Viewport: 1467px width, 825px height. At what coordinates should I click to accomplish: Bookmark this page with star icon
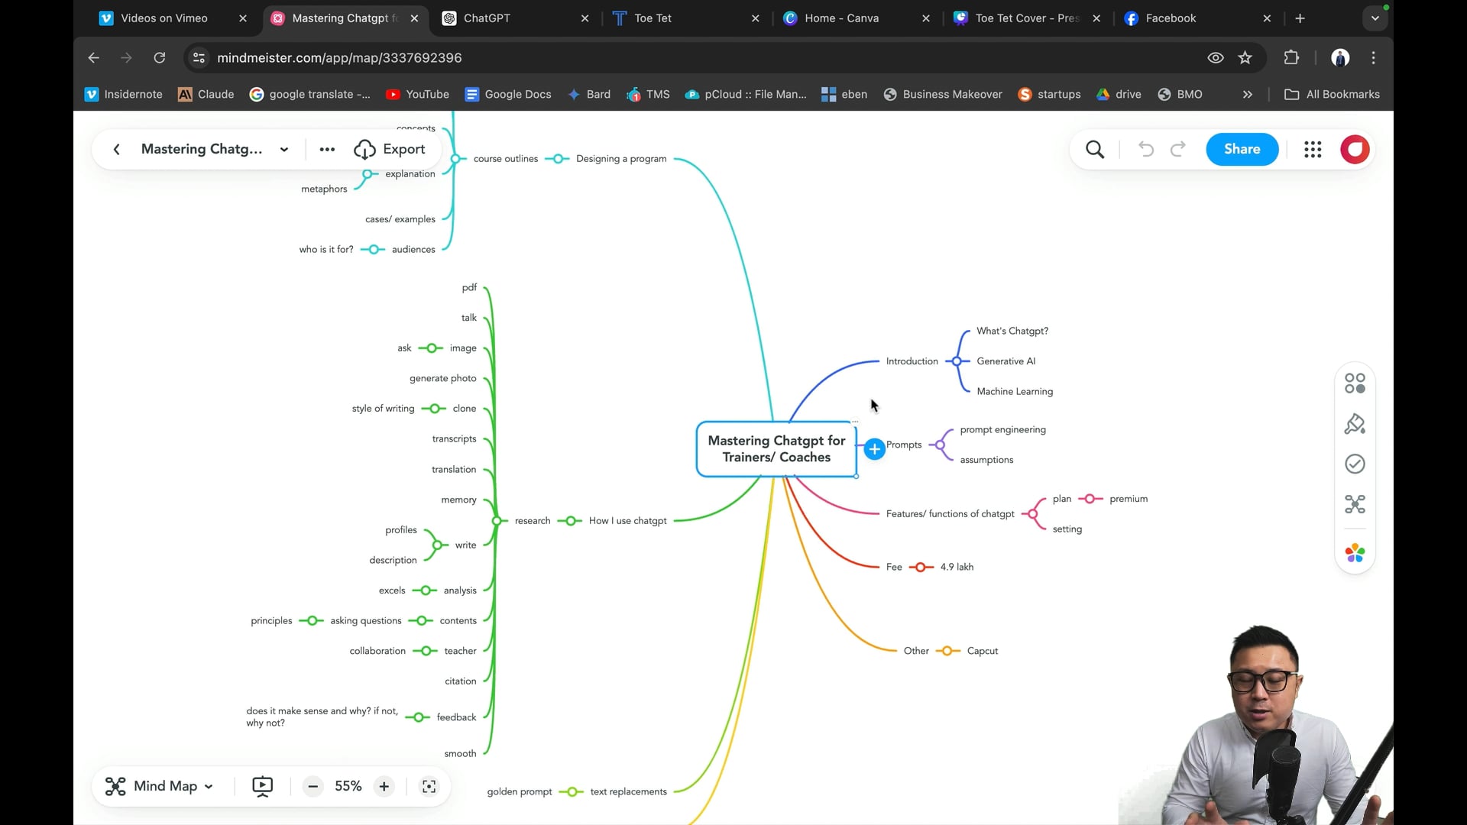click(1245, 58)
